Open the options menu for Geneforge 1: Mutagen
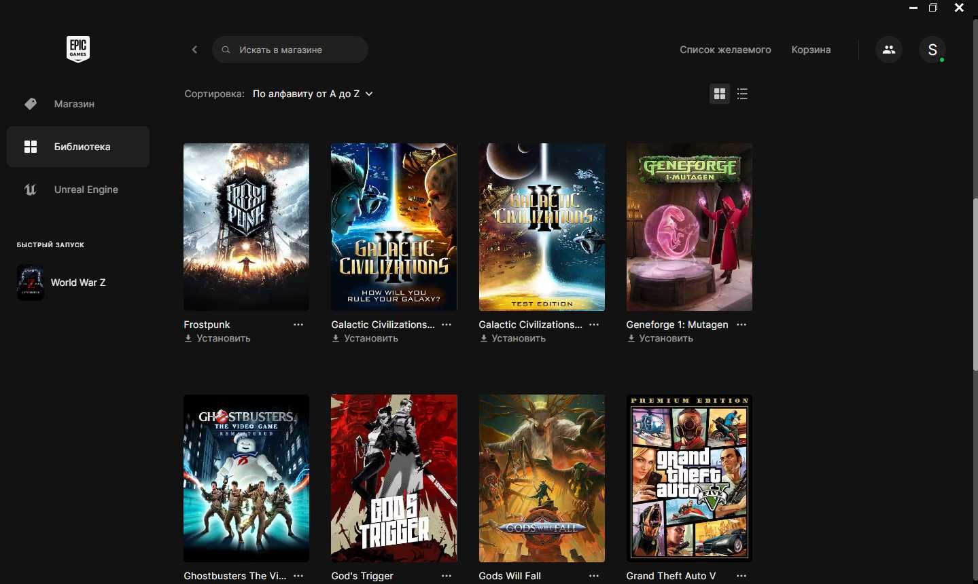The width and height of the screenshot is (978, 584). click(x=741, y=325)
